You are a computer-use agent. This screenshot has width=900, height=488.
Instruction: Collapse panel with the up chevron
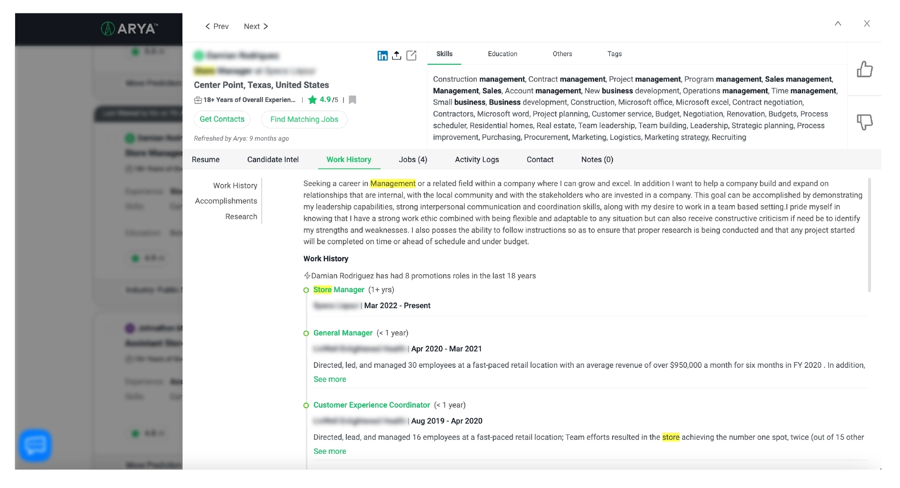[838, 24]
